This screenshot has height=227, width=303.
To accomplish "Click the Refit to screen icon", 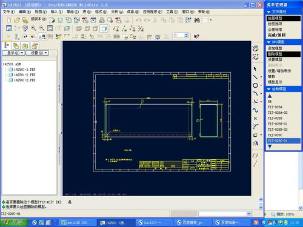I will tap(50, 28).
